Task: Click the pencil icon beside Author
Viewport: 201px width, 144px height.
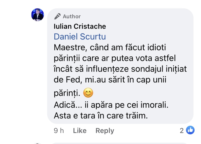Action: pyautogui.click(x=57, y=16)
